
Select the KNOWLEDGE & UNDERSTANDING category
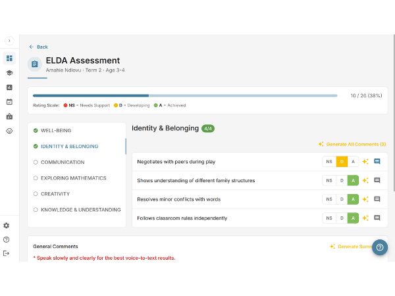(x=77, y=210)
